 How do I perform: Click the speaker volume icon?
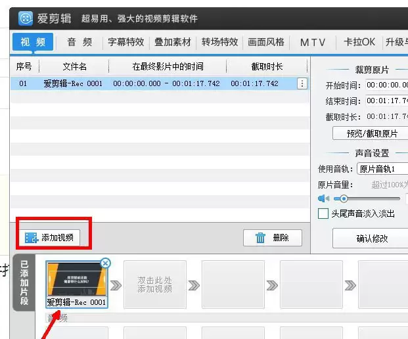tap(323, 198)
